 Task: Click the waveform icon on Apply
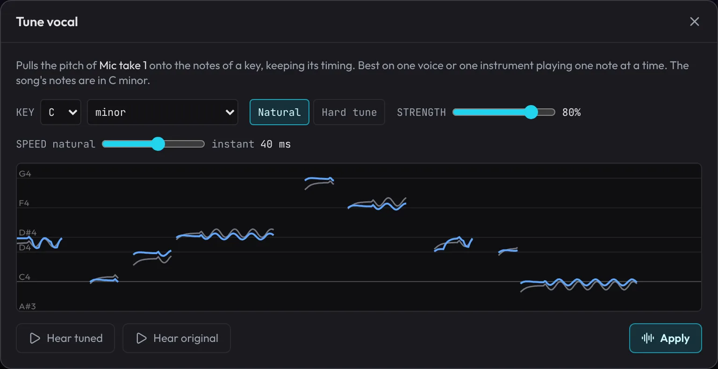pos(648,338)
